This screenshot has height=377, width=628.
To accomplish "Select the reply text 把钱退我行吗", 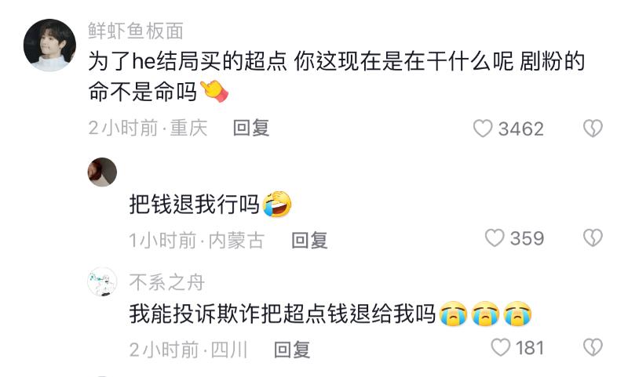I will (195, 205).
